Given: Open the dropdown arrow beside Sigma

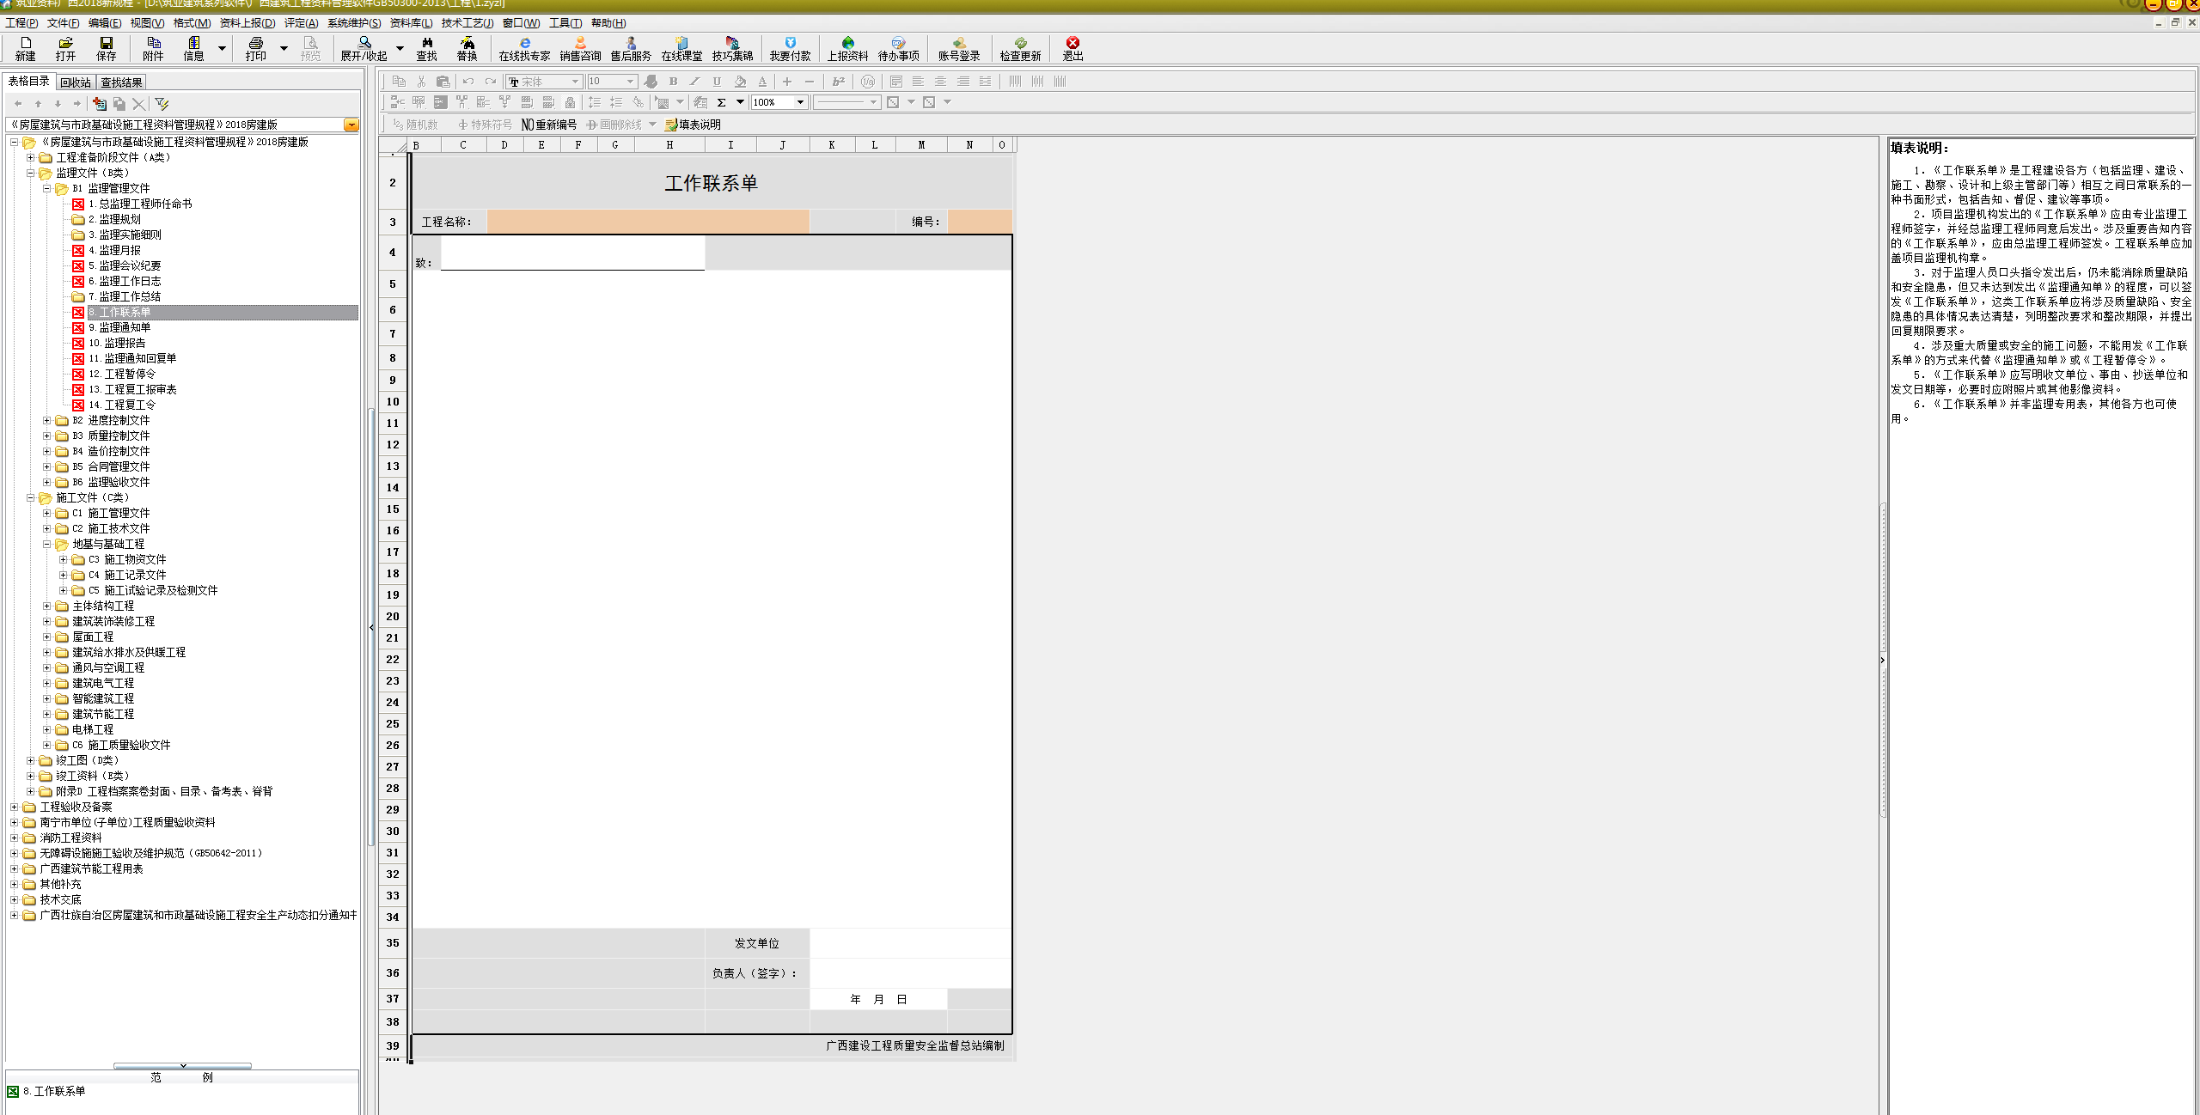Looking at the screenshot, I should click(x=740, y=102).
